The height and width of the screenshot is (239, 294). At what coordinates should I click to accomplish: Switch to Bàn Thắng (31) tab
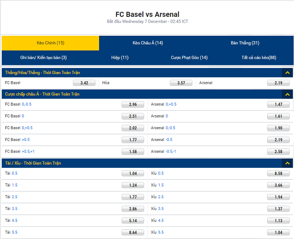click(245, 43)
